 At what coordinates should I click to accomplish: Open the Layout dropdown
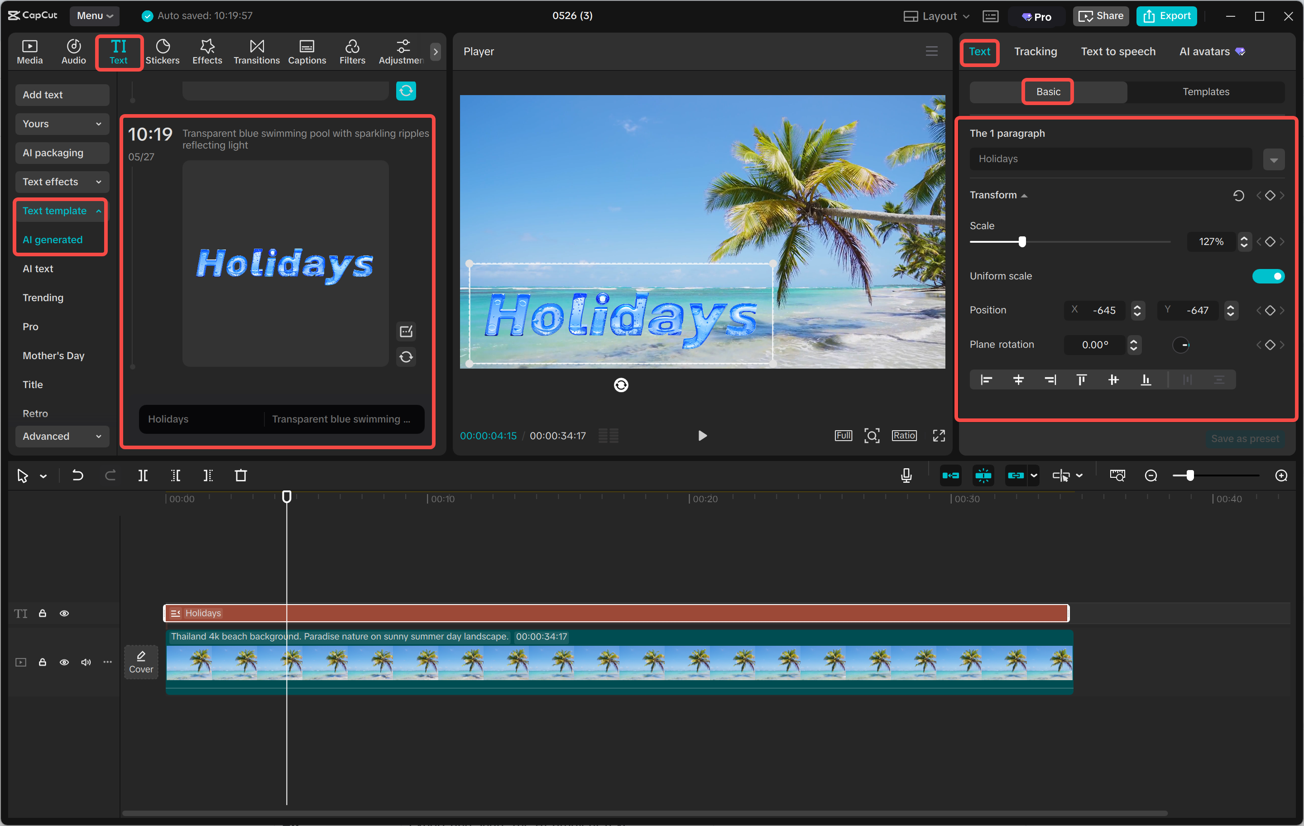click(x=936, y=16)
